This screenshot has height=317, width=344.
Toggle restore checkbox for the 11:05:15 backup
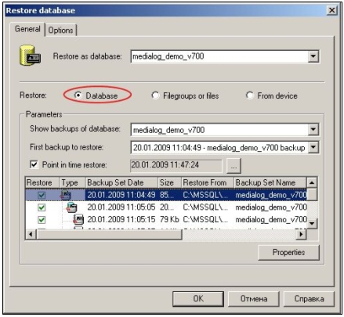click(42, 220)
